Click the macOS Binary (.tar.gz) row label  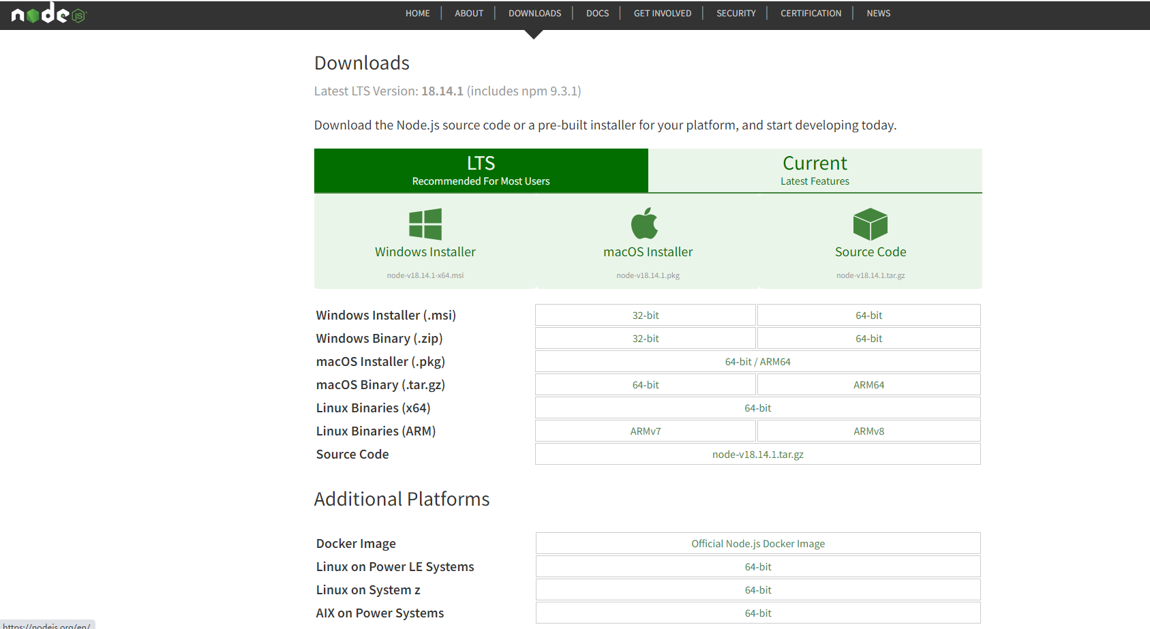click(x=380, y=385)
